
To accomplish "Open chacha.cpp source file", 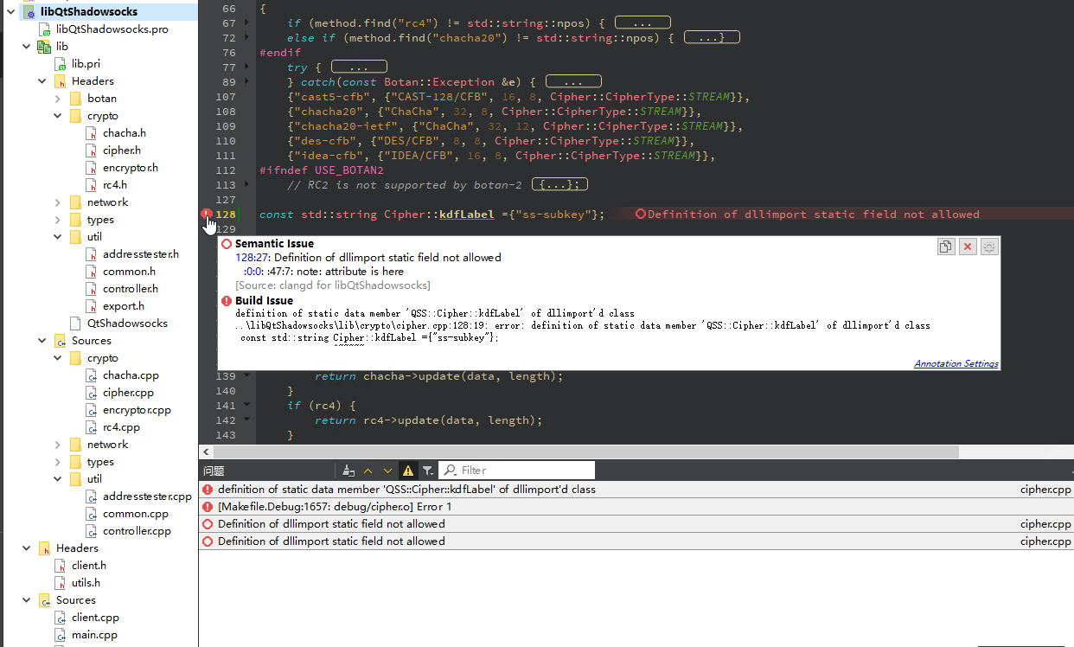I will (x=131, y=375).
